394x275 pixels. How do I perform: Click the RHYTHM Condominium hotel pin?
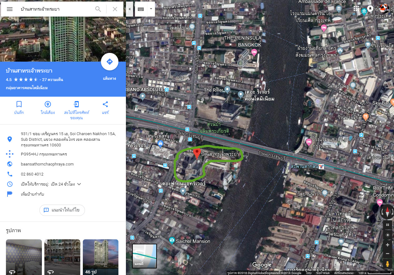(x=380, y=202)
